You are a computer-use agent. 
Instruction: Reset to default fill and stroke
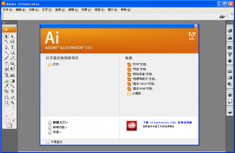6,116
